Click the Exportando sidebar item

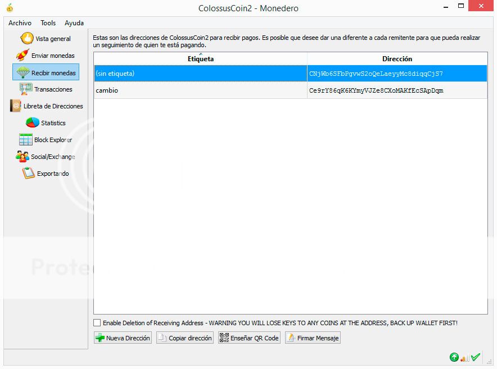(x=46, y=173)
